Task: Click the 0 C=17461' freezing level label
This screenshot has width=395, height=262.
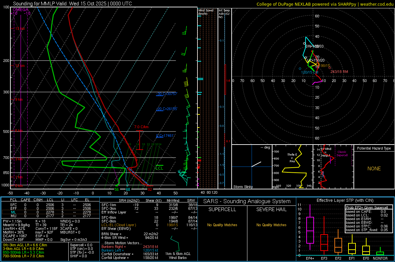Action: click(165, 136)
